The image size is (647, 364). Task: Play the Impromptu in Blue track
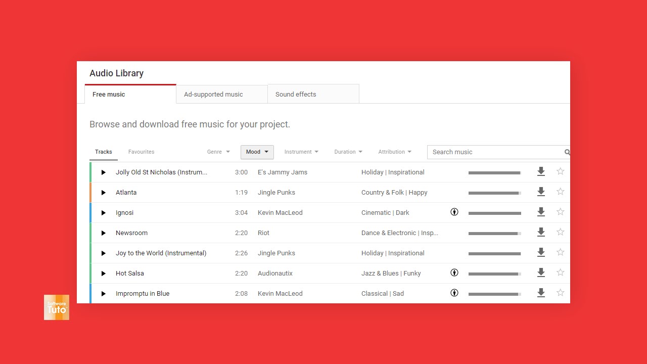[x=103, y=294]
